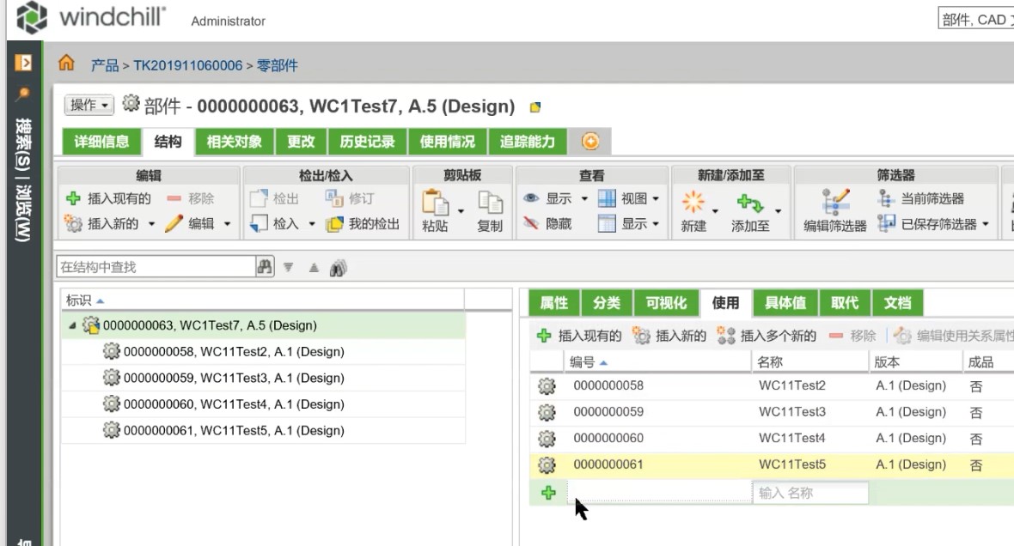
Task: Open the 取代 tab in right pane
Action: pyautogui.click(x=845, y=302)
